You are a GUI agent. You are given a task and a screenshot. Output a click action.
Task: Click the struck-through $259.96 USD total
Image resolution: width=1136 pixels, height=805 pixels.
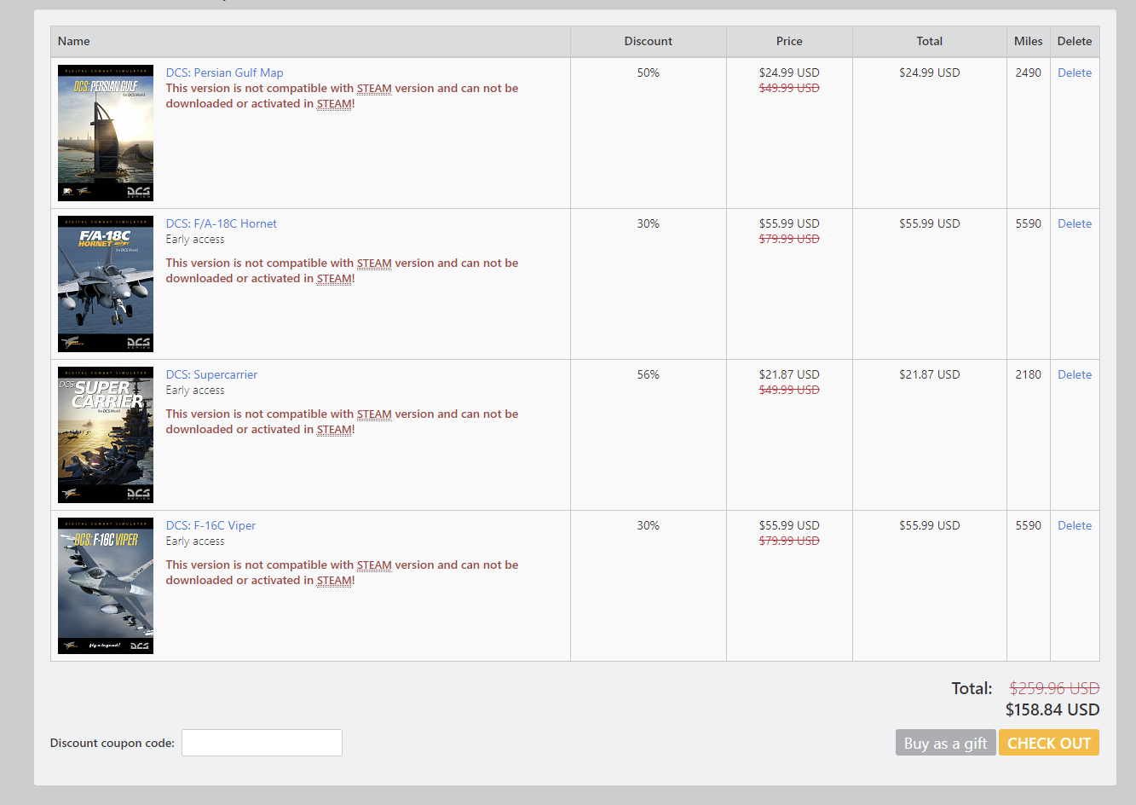pyautogui.click(x=1054, y=688)
